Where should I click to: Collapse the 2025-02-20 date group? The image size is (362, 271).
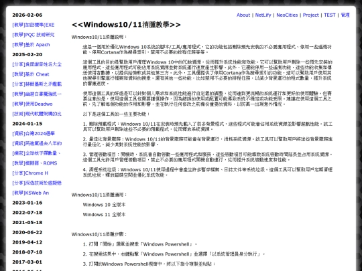point(27,55)
